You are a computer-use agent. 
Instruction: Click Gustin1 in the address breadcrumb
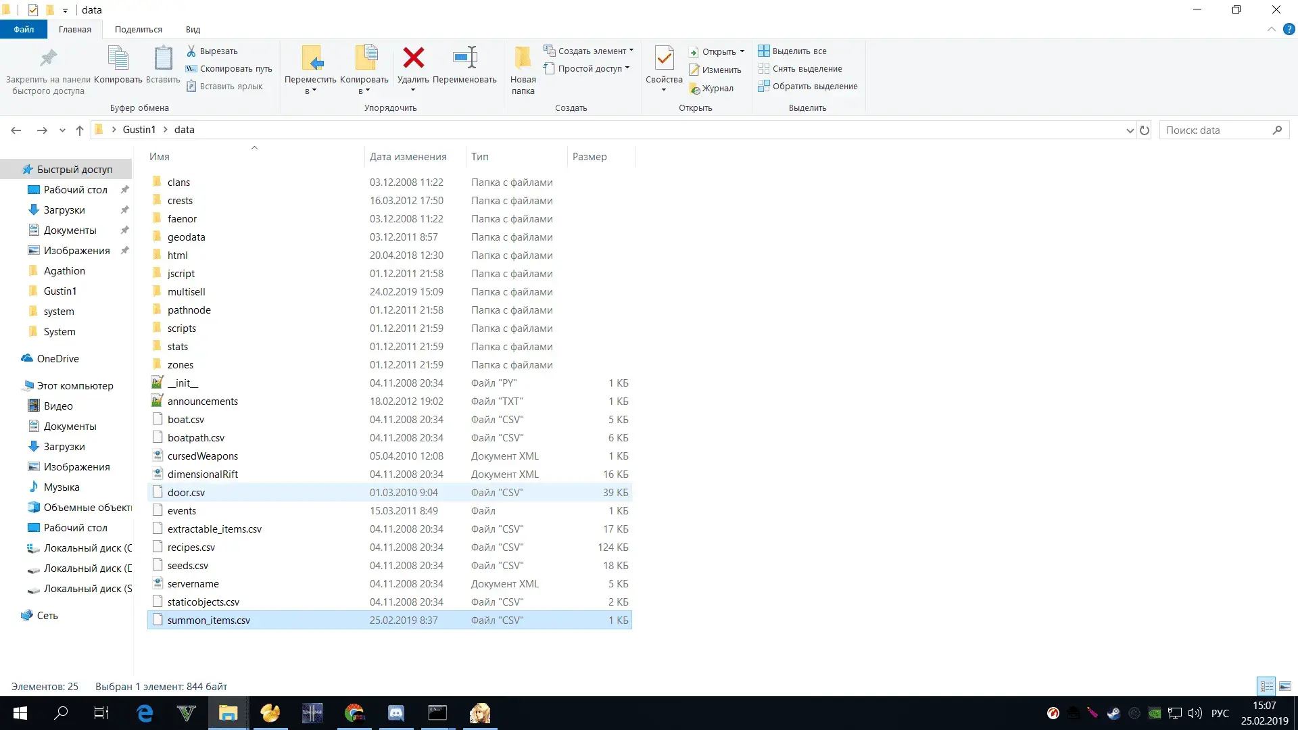139,130
